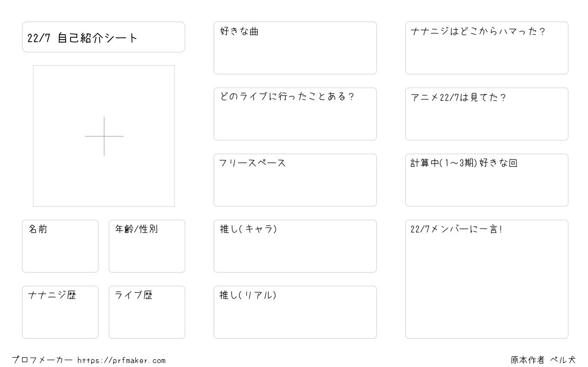Image resolution: width=588 pixels, height=367 pixels.
Task: Select the フリースペース box
Action: (295, 180)
